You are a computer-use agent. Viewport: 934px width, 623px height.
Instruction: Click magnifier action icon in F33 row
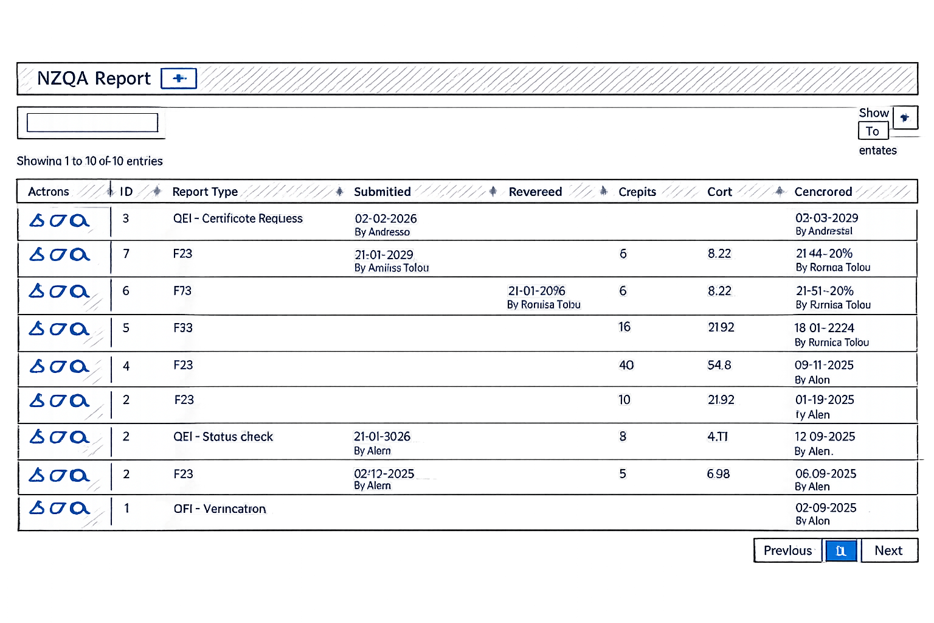pos(79,329)
